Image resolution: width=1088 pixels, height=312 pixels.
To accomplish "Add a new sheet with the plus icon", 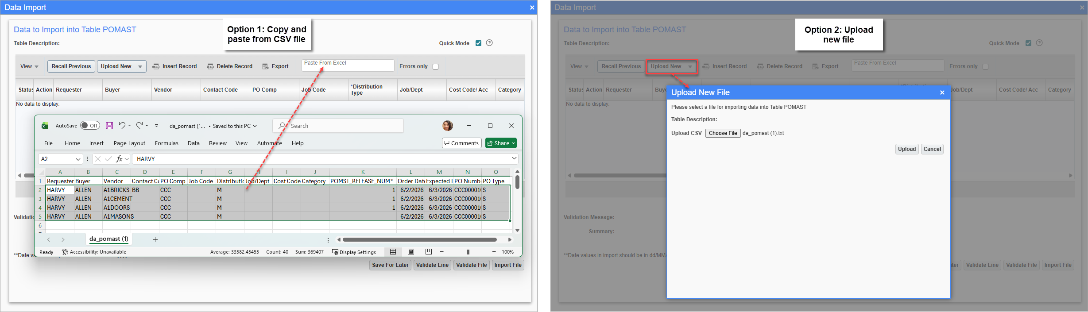I will point(155,239).
